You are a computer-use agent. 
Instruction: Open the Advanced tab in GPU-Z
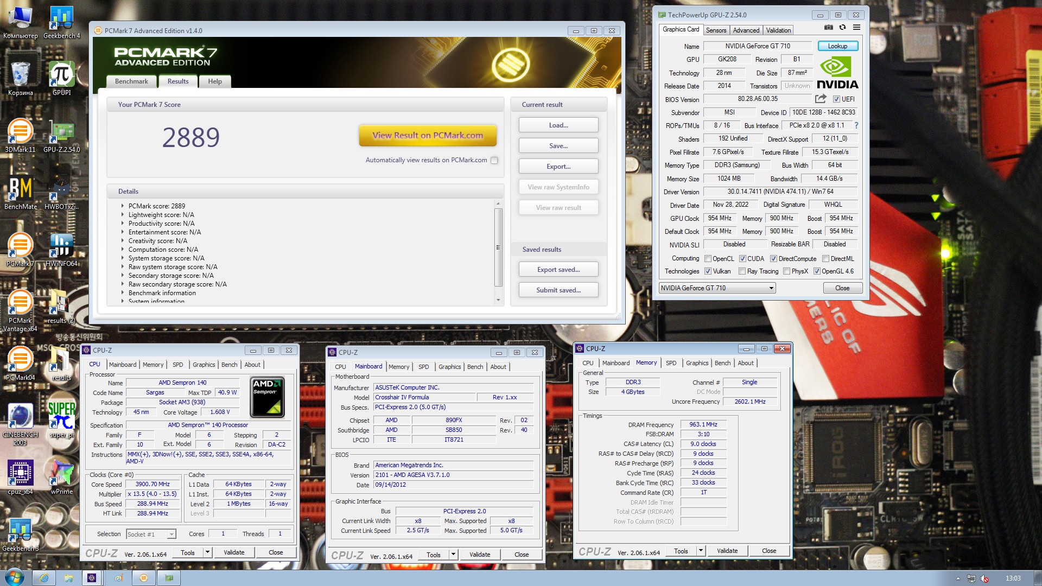[x=746, y=30]
